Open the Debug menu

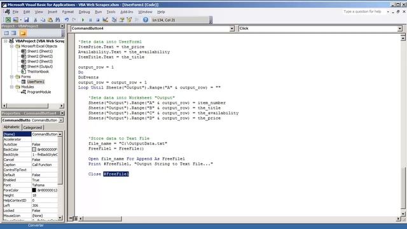tap(84, 11)
